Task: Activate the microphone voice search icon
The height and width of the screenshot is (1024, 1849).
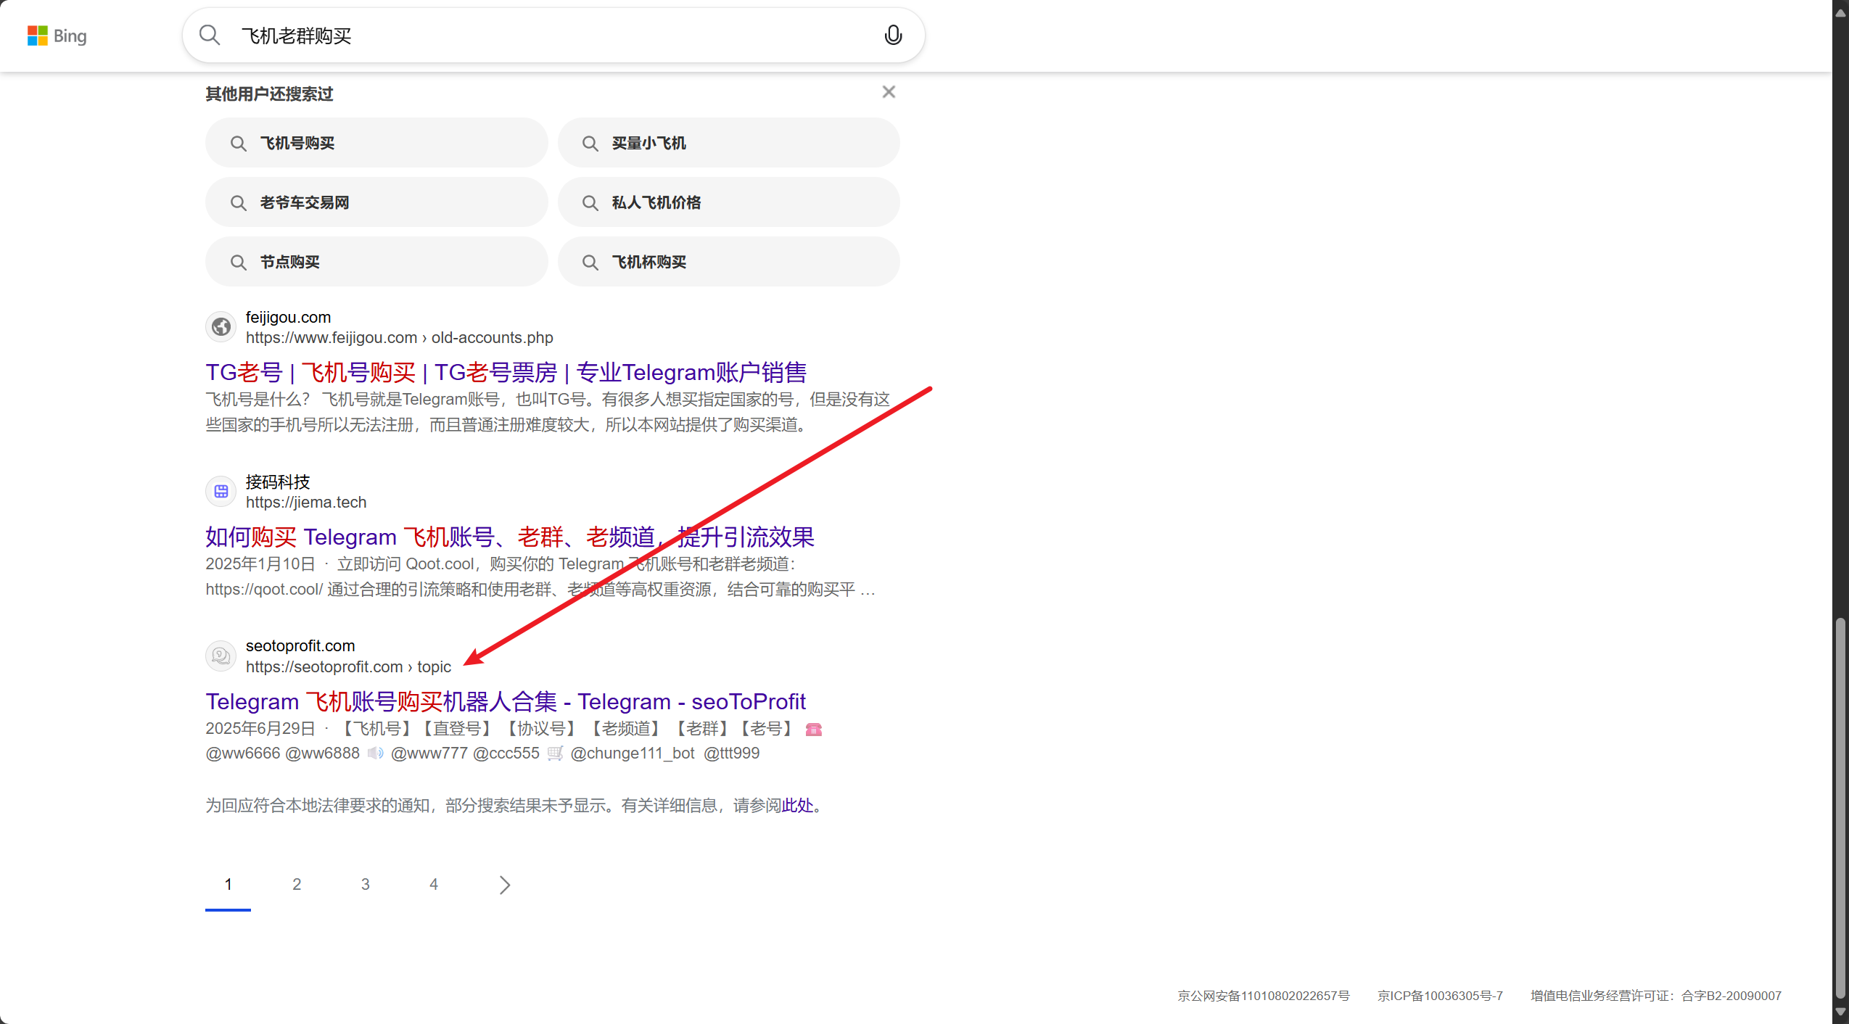Action: coord(893,35)
